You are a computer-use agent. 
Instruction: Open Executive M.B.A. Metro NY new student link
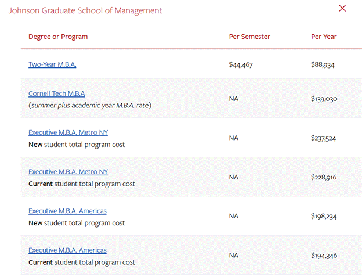point(68,132)
